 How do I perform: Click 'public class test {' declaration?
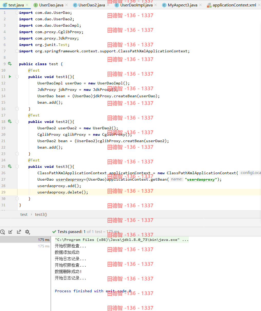click(41, 64)
